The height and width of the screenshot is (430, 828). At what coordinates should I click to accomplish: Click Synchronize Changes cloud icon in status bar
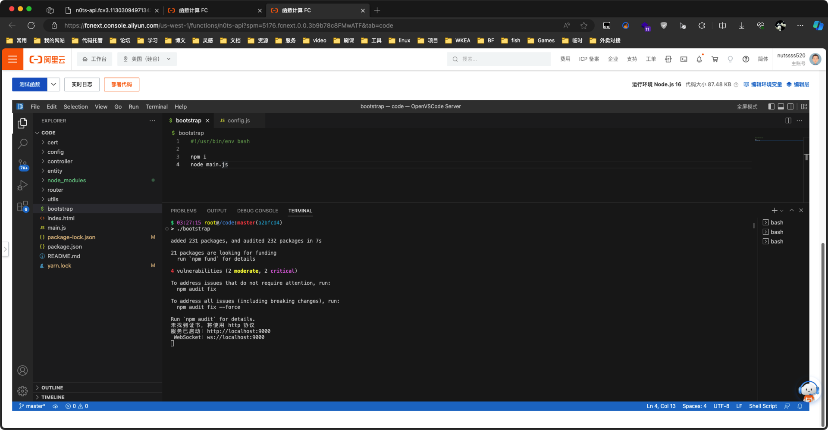click(x=55, y=406)
